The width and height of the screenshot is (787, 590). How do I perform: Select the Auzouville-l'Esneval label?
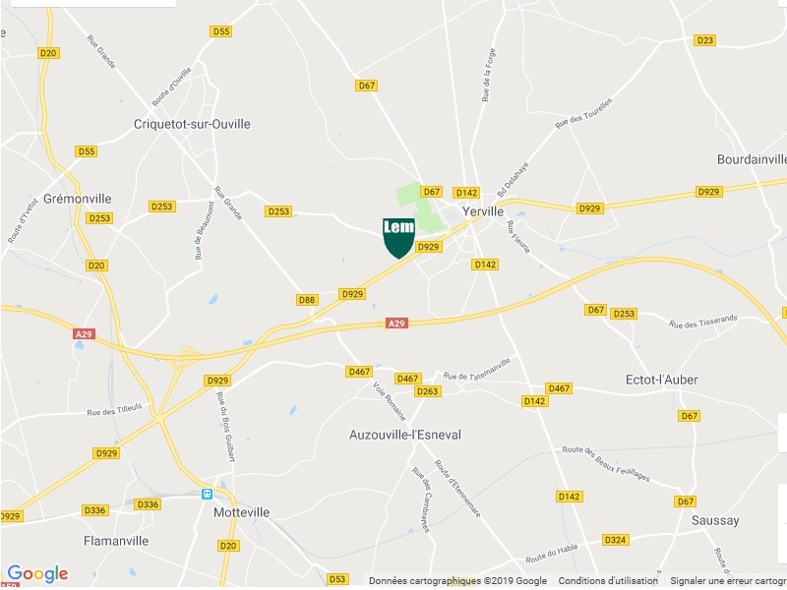(x=405, y=435)
